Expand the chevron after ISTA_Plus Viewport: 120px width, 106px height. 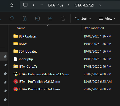pyautogui.click(x=69, y=5)
